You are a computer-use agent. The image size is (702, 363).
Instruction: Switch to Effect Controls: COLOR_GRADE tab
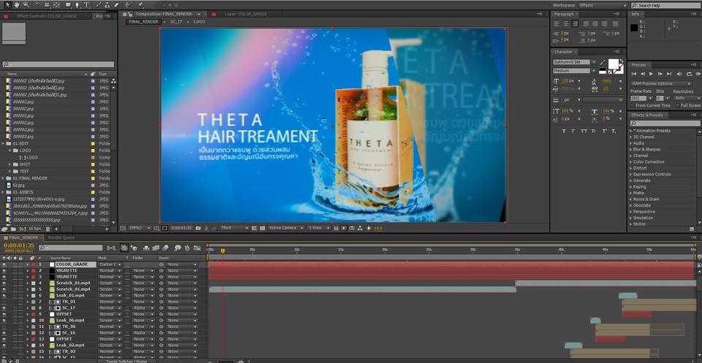click(47, 16)
